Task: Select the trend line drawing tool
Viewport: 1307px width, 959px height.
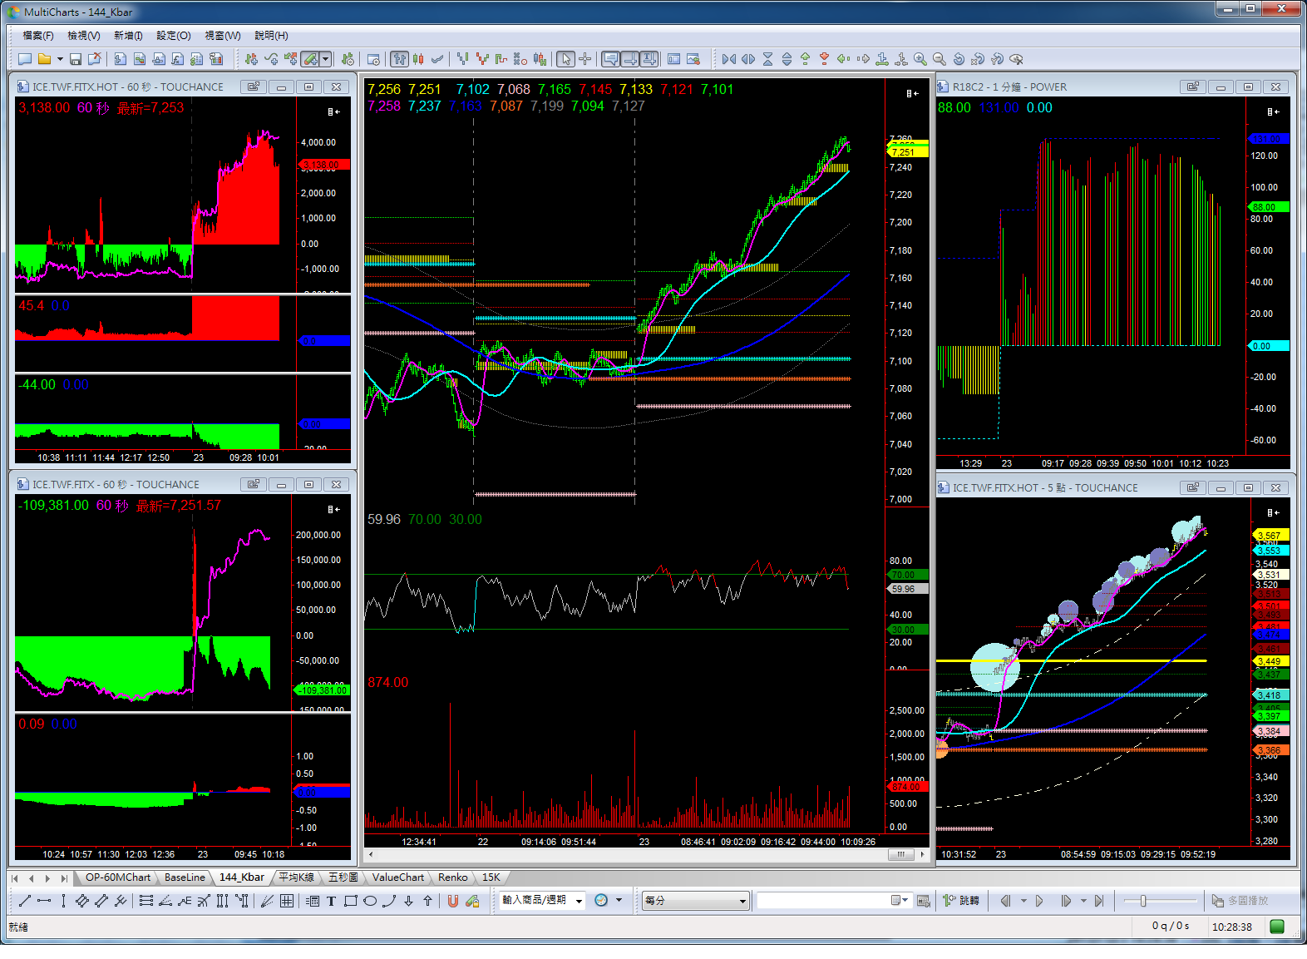Action: click(x=25, y=901)
